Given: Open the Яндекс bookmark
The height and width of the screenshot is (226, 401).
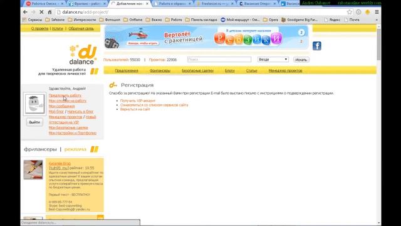Looking at the screenshot, I should tap(332, 19).
